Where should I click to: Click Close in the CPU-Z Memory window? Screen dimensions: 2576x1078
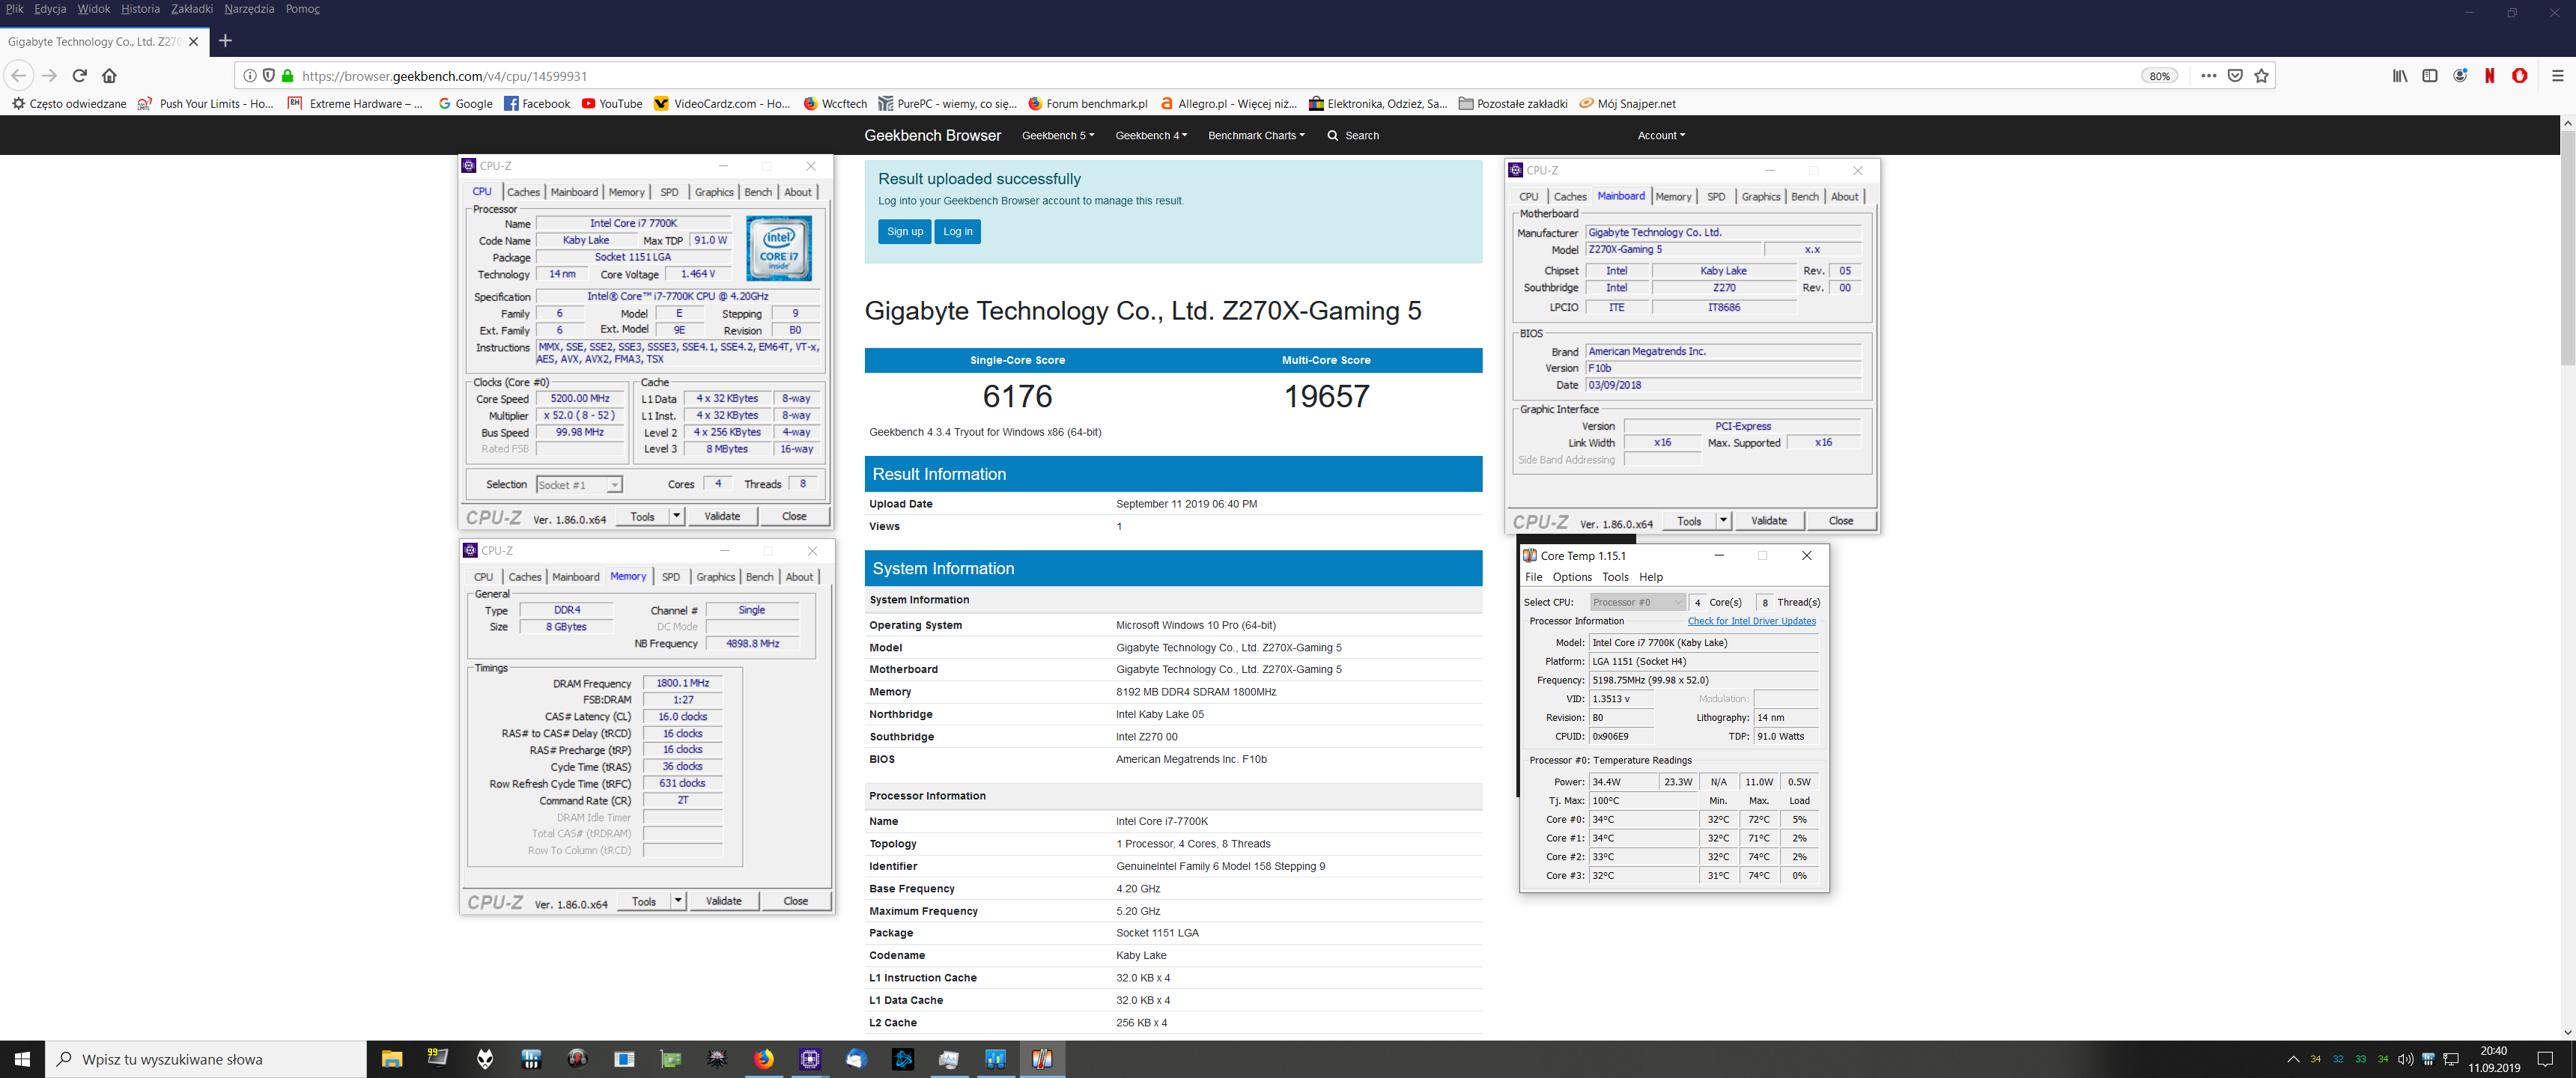click(796, 901)
